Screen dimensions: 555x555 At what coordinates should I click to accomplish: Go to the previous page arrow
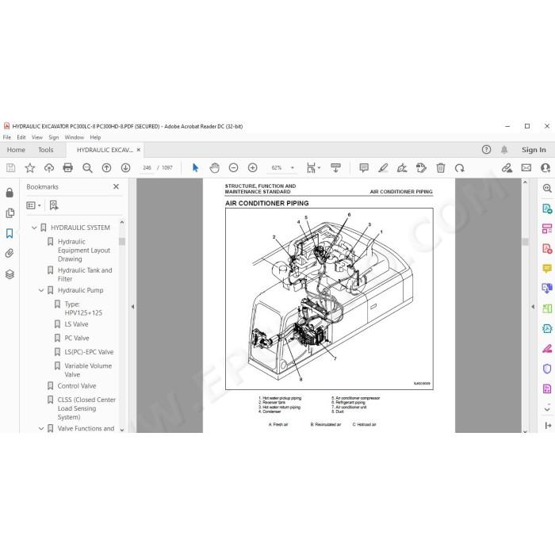[x=106, y=168]
